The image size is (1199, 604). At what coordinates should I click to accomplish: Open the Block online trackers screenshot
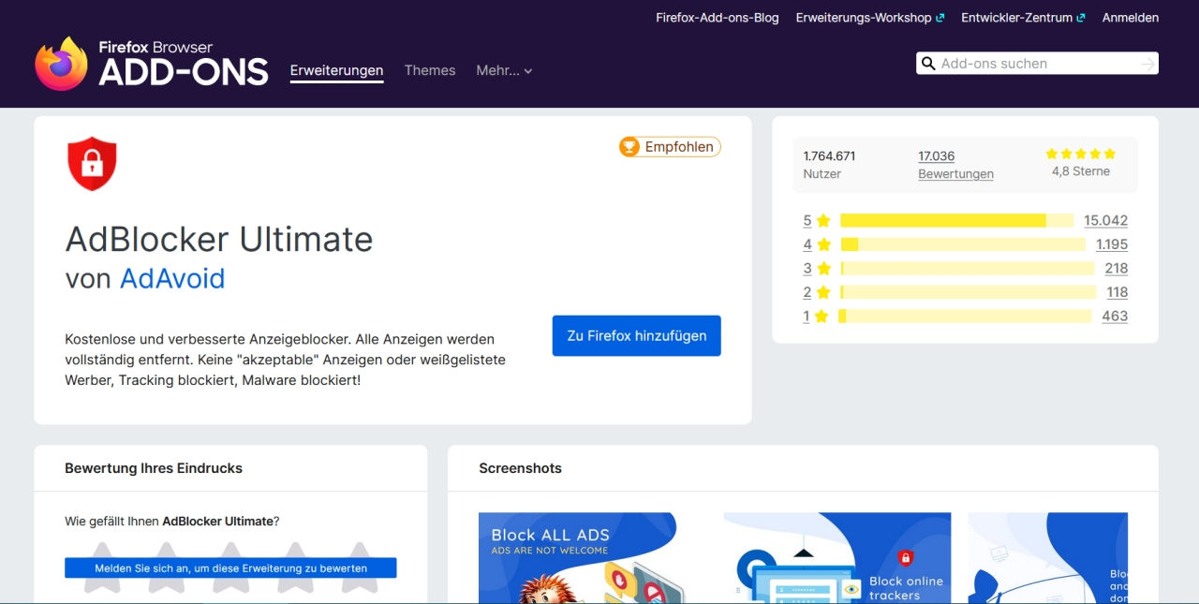click(x=837, y=557)
